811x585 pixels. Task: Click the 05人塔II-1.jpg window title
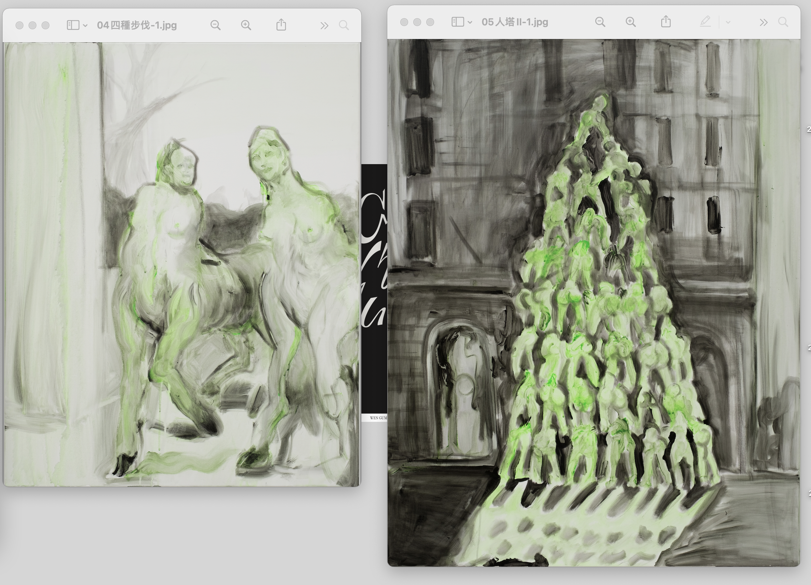515,22
